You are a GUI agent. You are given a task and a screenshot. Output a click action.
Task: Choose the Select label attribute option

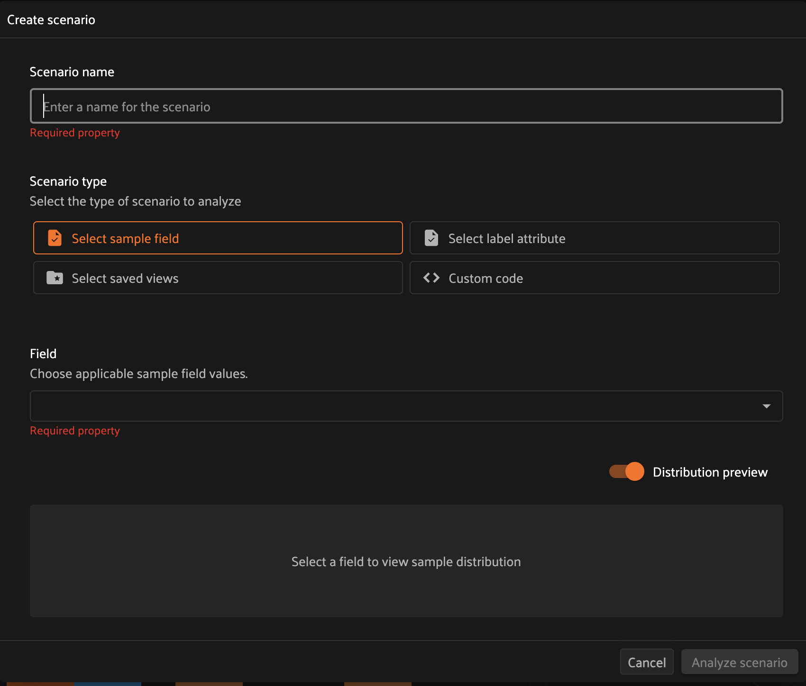coord(595,238)
